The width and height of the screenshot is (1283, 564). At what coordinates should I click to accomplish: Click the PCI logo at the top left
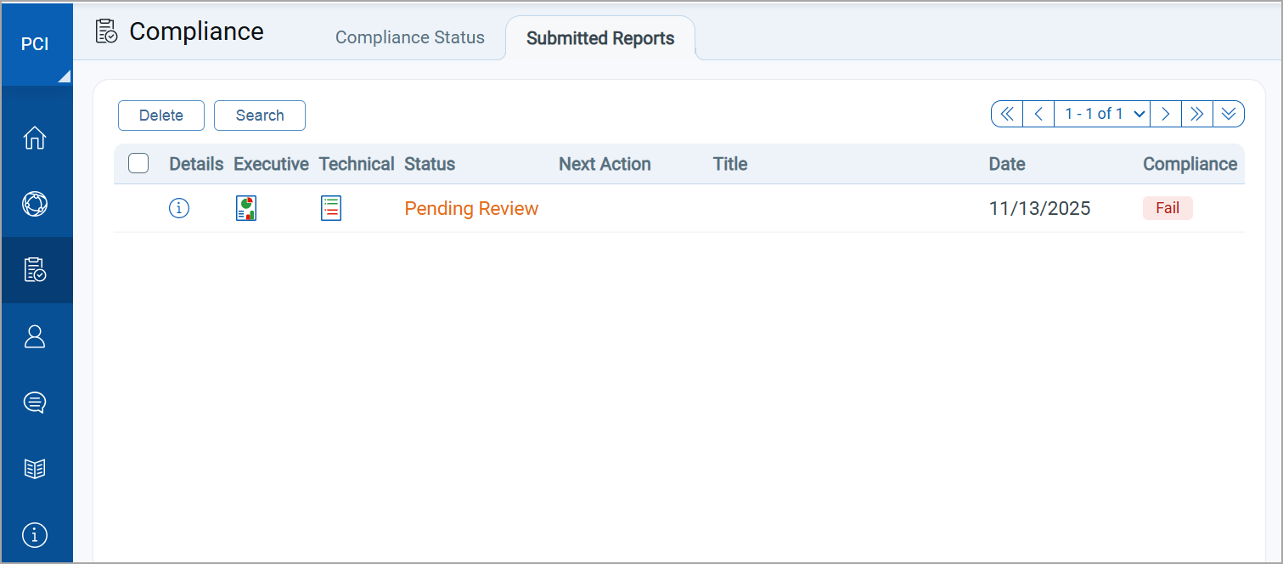[x=36, y=44]
